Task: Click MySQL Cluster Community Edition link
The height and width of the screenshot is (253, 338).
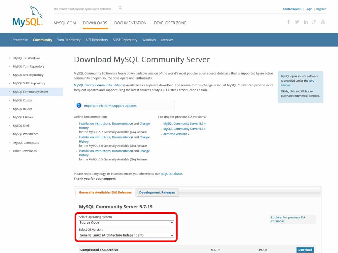Action: 98,85
